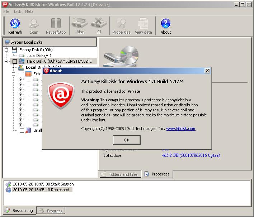This screenshot has width=254, height=217.
Task: Collapse the Hard Disk 0 tree node
Action: pos(6,61)
